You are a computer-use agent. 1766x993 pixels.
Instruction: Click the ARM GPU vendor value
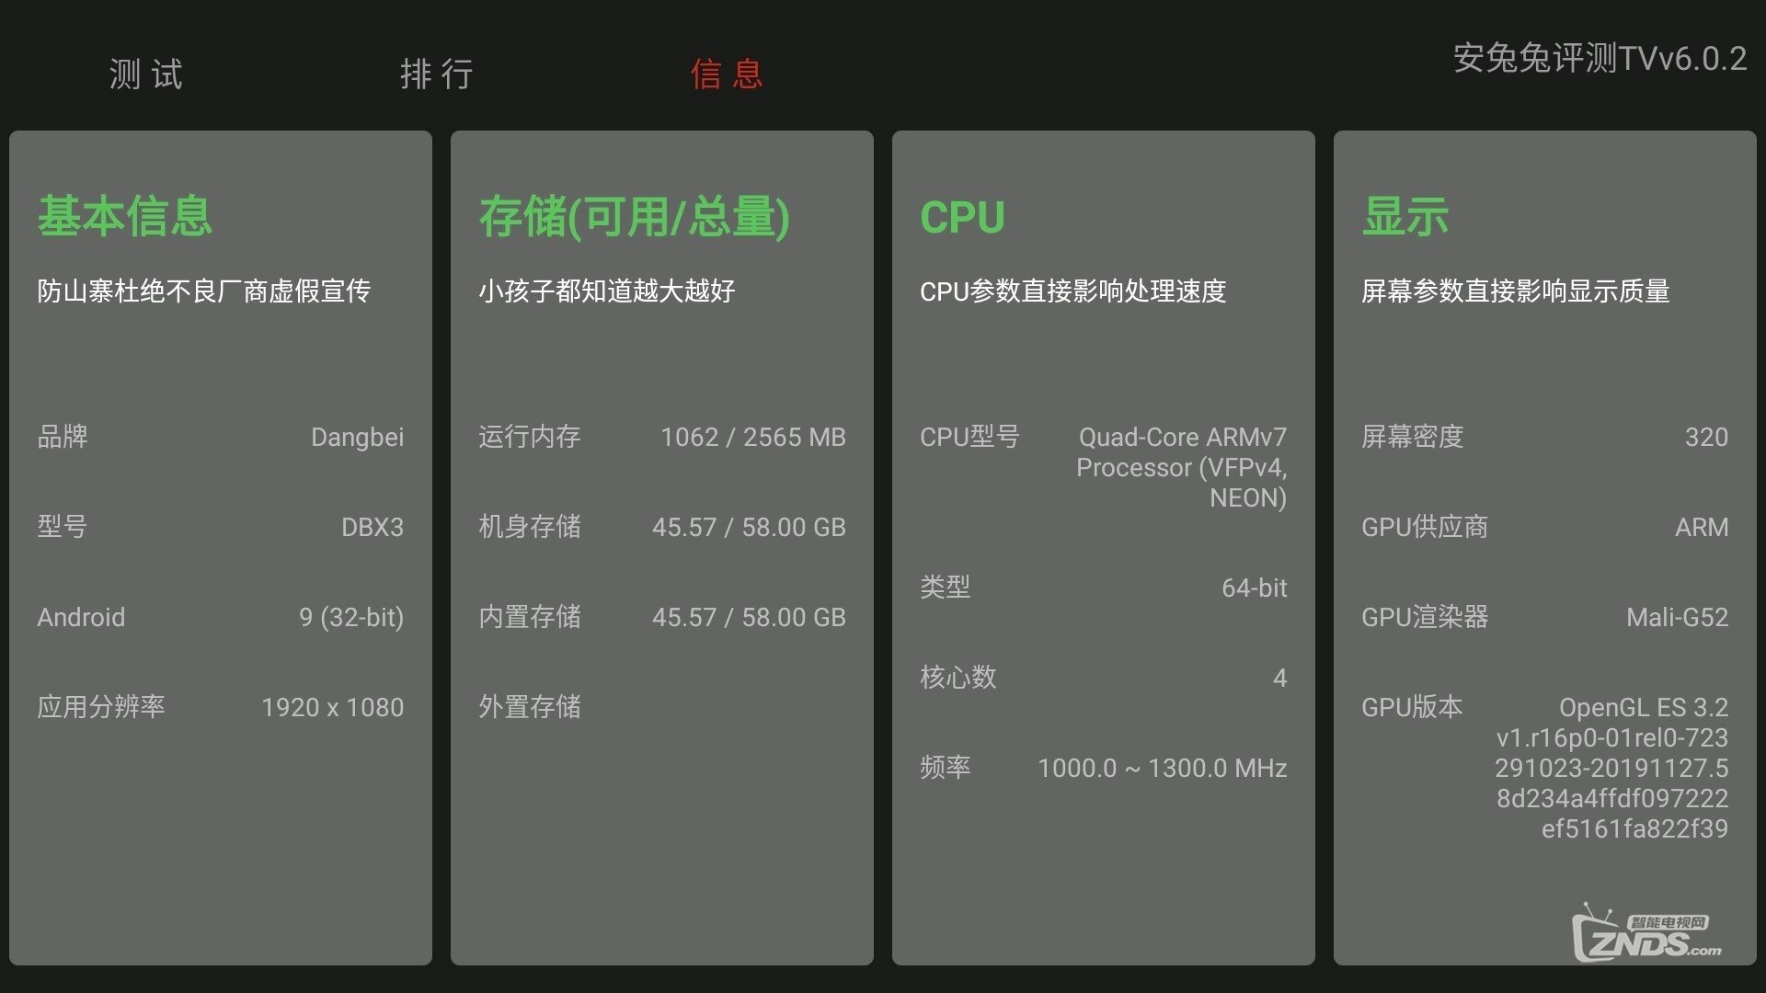(x=1702, y=527)
